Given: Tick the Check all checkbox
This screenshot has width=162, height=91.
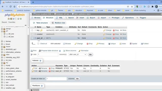Looking at the screenshot, I should pyautogui.click(x=38, y=44).
